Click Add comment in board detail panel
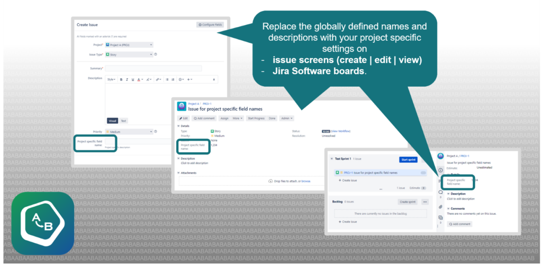 [459, 224]
